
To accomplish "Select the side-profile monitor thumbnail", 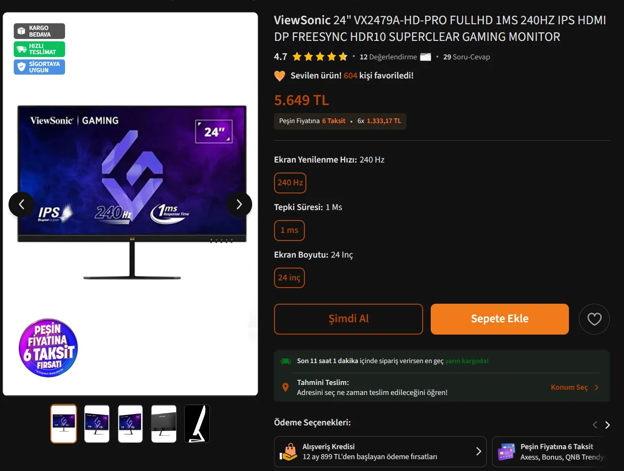I will click(197, 424).
